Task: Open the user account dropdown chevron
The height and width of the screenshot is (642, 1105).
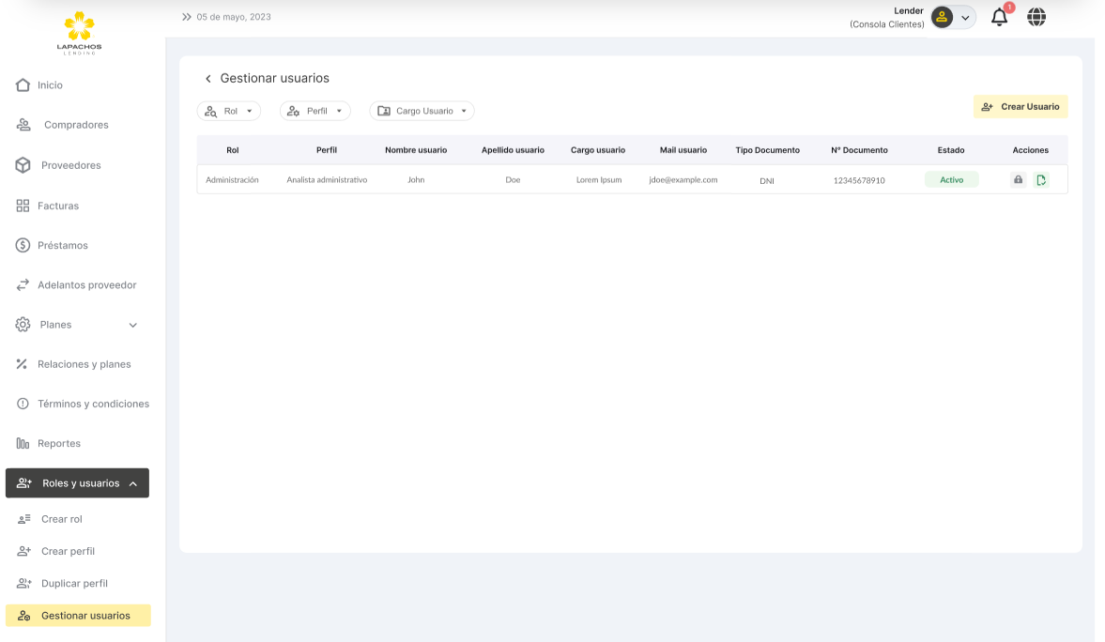Action: pos(965,18)
